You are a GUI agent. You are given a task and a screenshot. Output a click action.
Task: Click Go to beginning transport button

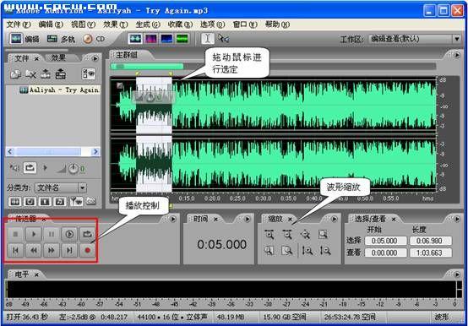[15, 250]
